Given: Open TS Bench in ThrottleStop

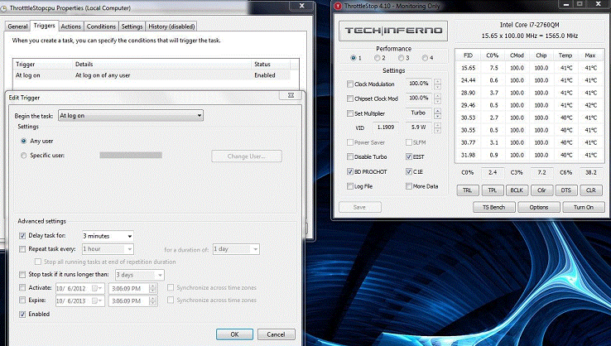Looking at the screenshot, I should (x=494, y=207).
